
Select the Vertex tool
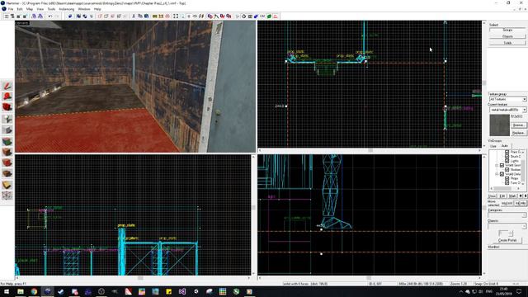pyautogui.click(x=7, y=196)
